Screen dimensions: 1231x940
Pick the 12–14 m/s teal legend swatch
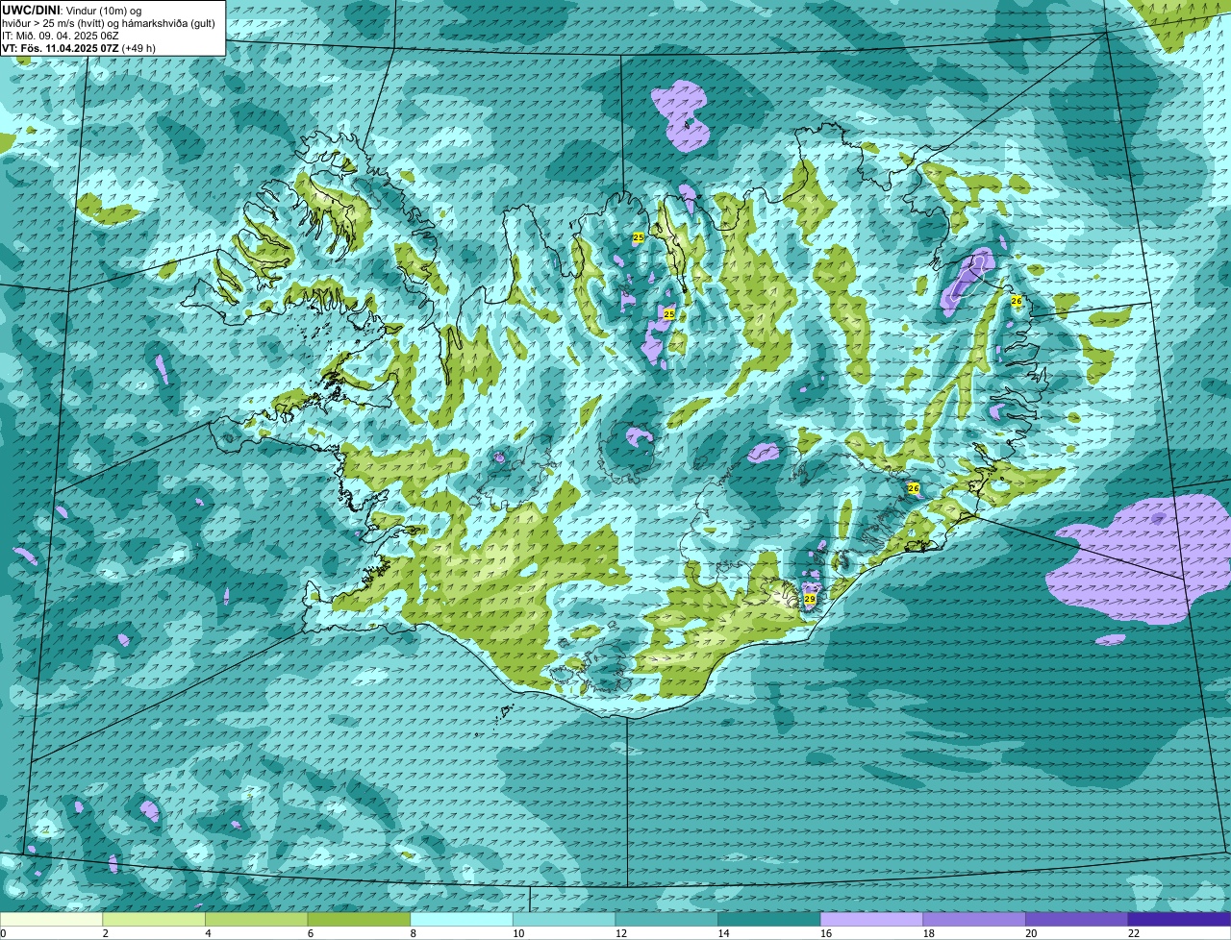point(666,919)
